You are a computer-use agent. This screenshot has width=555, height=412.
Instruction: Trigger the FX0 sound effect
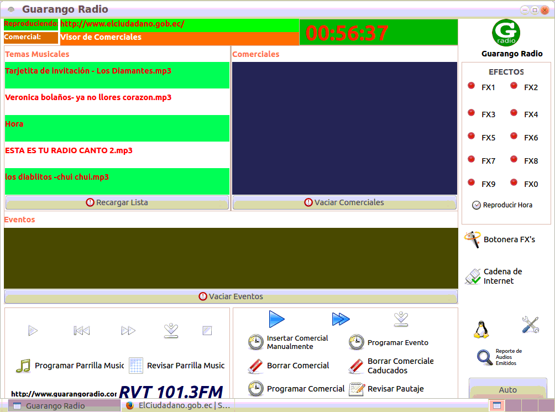click(524, 184)
